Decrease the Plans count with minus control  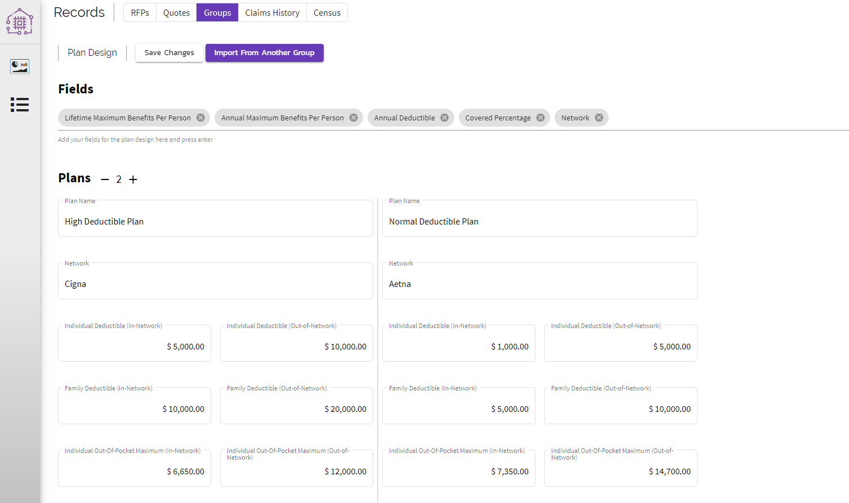(x=105, y=179)
